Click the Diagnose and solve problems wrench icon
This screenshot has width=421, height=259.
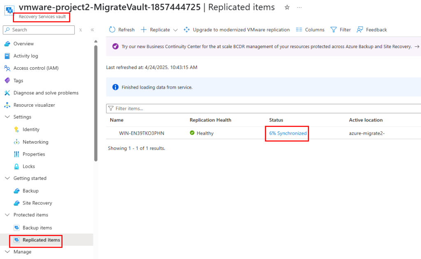(x=7, y=93)
